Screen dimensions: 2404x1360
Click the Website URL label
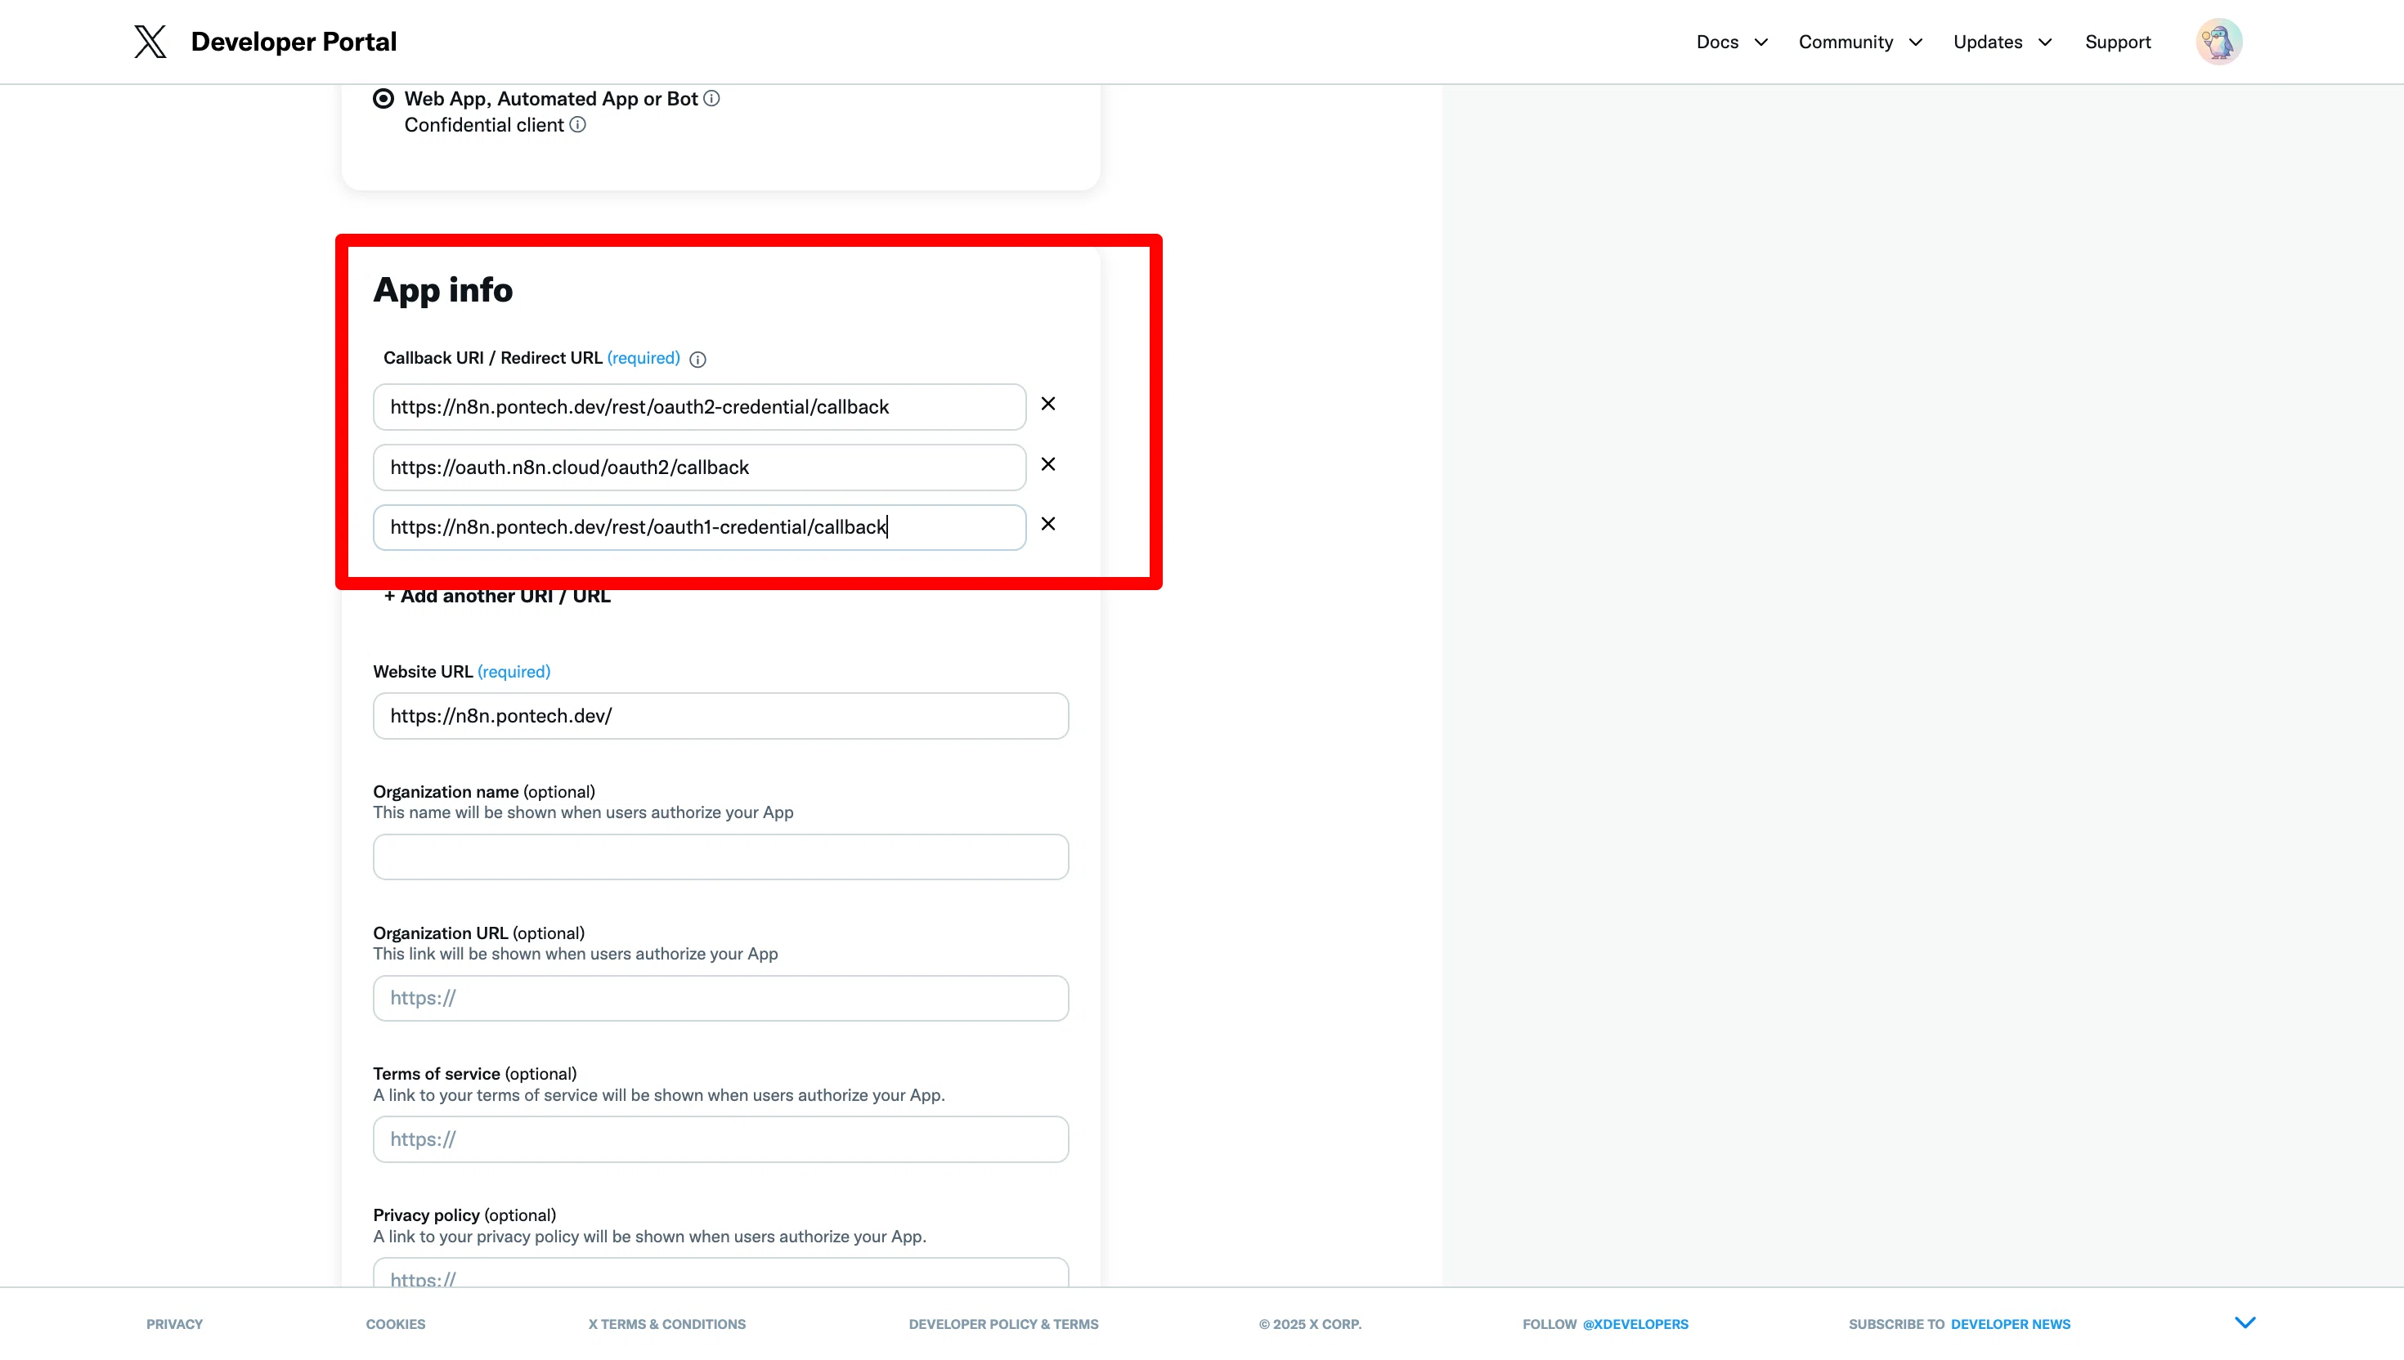[x=422, y=672]
